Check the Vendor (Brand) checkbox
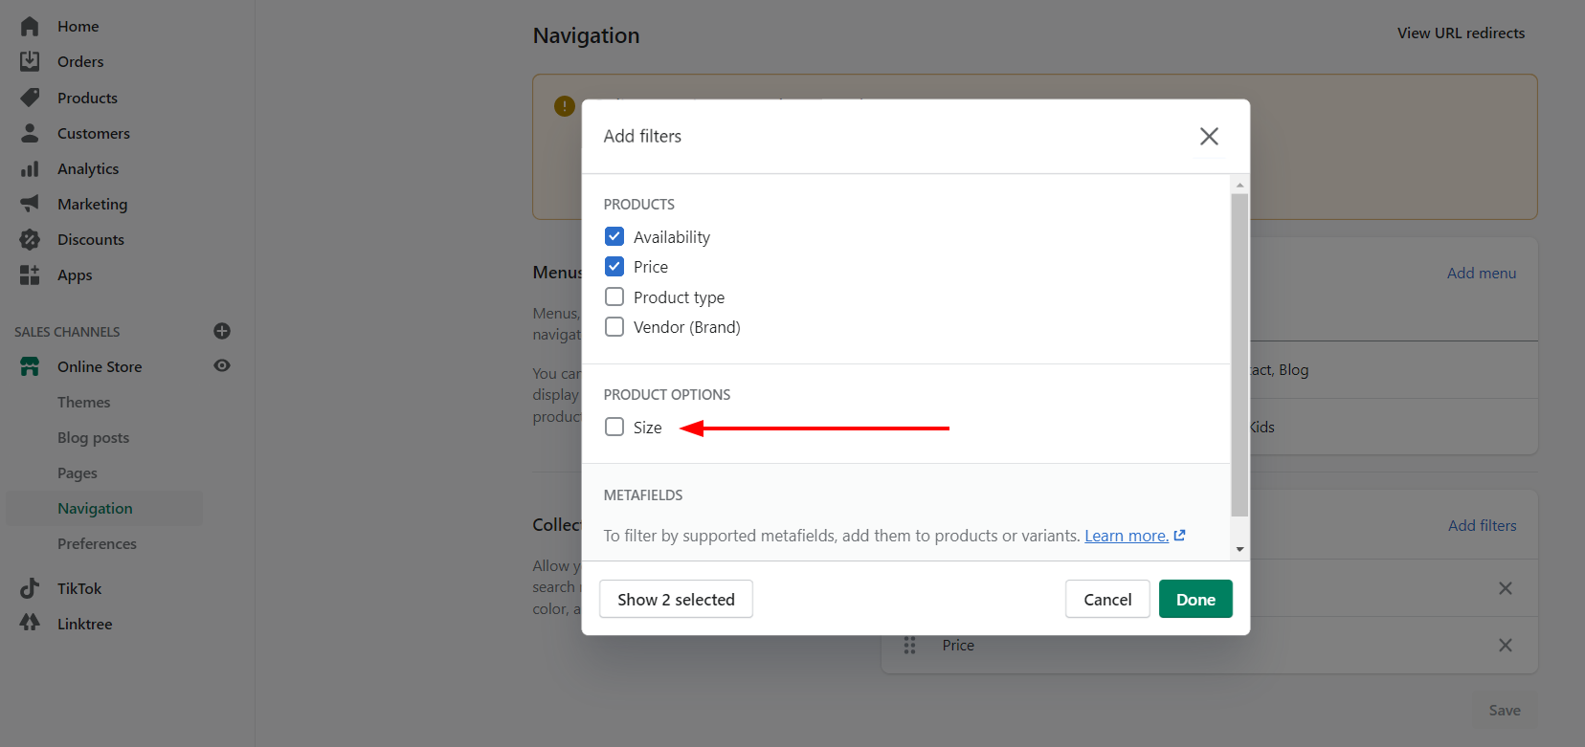The width and height of the screenshot is (1585, 747). [x=614, y=326]
